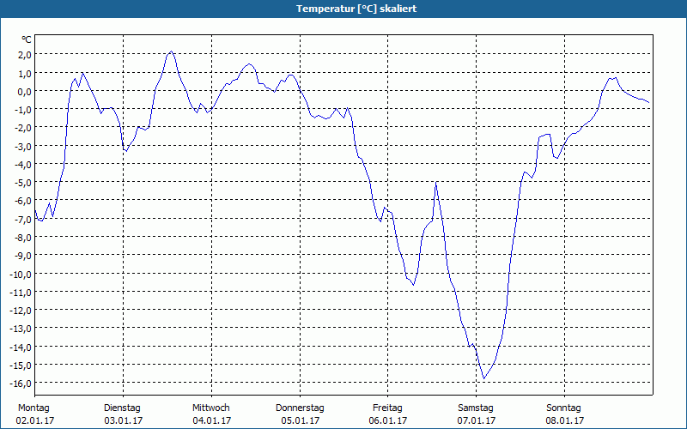Select the 03.01.17 date label
687x429 pixels.
click(124, 420)
